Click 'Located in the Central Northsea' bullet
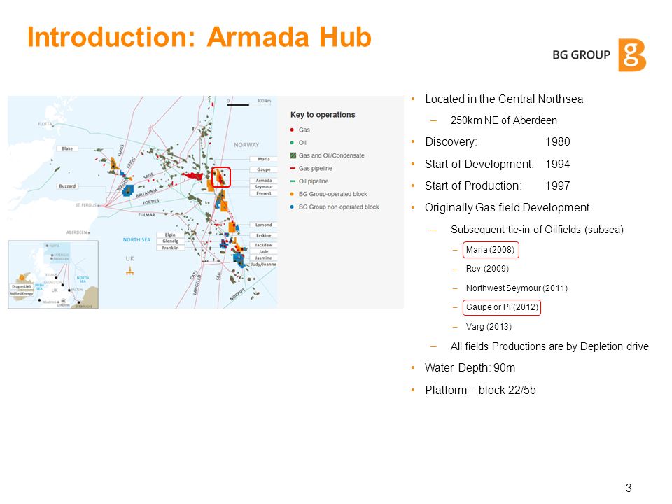Image resolution: width=672 pixels, height=504 pixels. point(504,99)
